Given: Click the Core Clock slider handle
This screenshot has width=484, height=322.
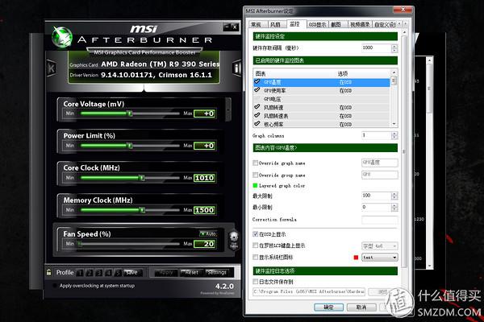Looking at the screenshot, I should point(142,178).
